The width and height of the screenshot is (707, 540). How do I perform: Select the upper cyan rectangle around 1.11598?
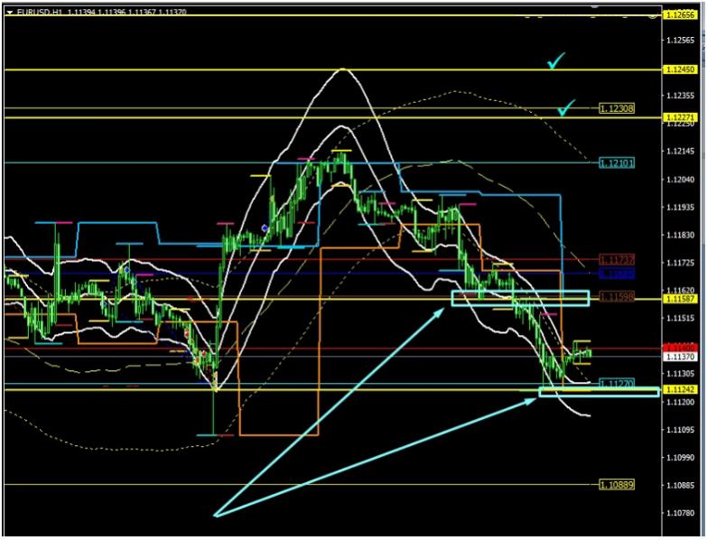(x=519, y=298)
